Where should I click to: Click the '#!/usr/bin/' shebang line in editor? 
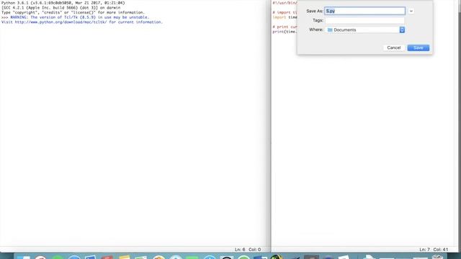point(285,3)
